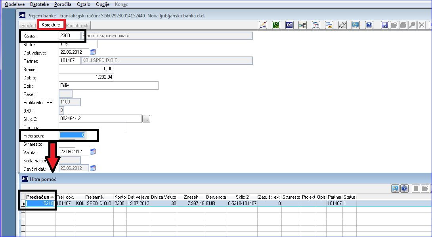Click the Status column header
Viewport: 432px width, 237px height.
click(350, 197)
